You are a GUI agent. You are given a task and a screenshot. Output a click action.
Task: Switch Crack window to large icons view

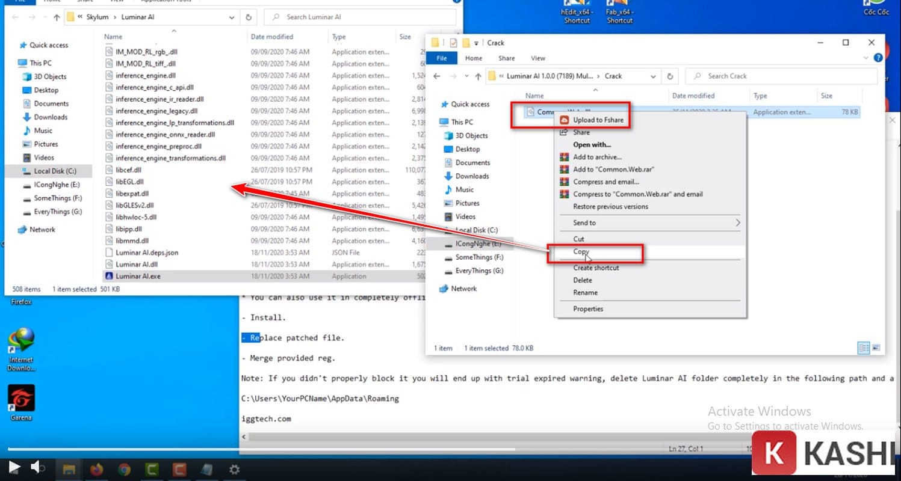[x=876, y=348]
